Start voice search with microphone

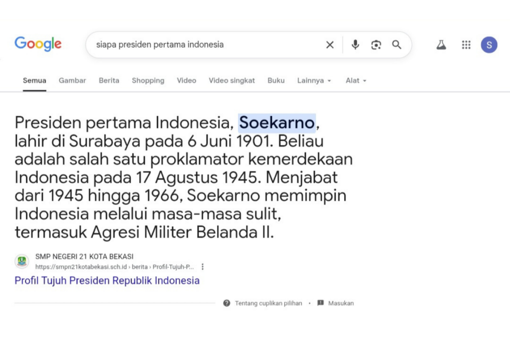[x=355, y=45]
